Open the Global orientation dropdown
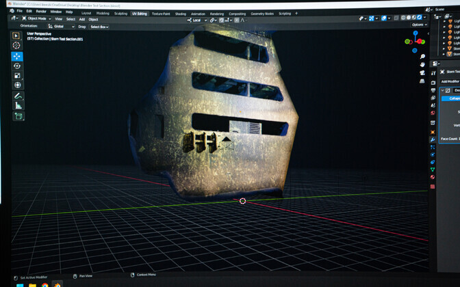 point(60,27)
